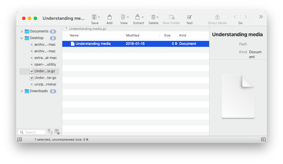Click the archive icon in path bar

pos(66,29)
